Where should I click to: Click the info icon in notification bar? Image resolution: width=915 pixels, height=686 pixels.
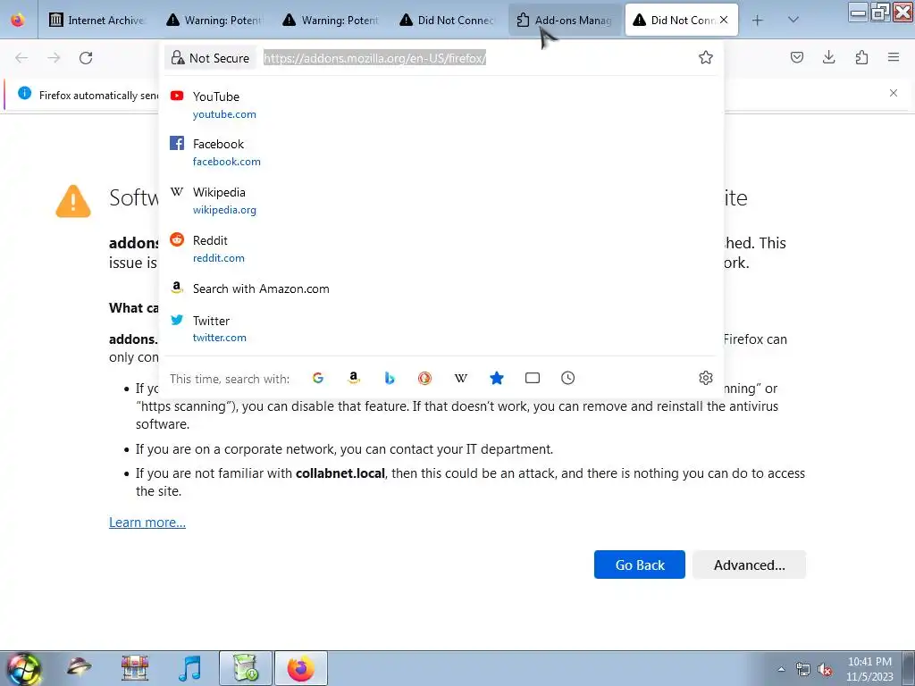click(24, 93)
